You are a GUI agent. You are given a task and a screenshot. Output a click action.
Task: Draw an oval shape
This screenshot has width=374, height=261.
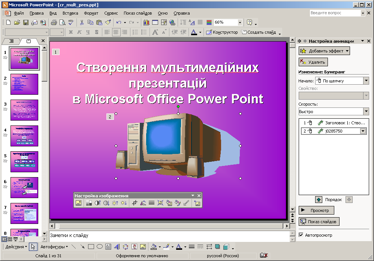click(100, 247)
